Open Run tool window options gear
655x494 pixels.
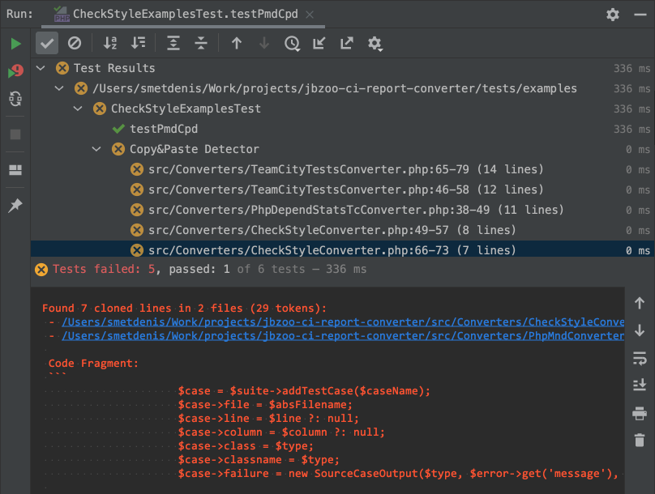612,15
